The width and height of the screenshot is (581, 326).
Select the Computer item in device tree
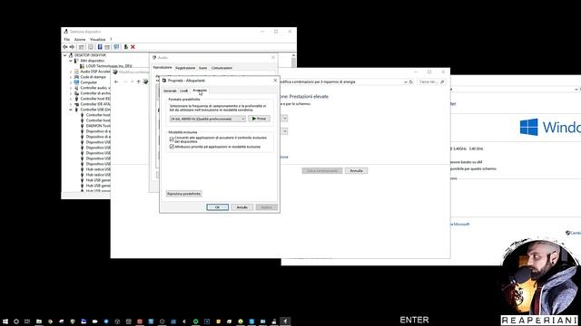coord(89,82)
